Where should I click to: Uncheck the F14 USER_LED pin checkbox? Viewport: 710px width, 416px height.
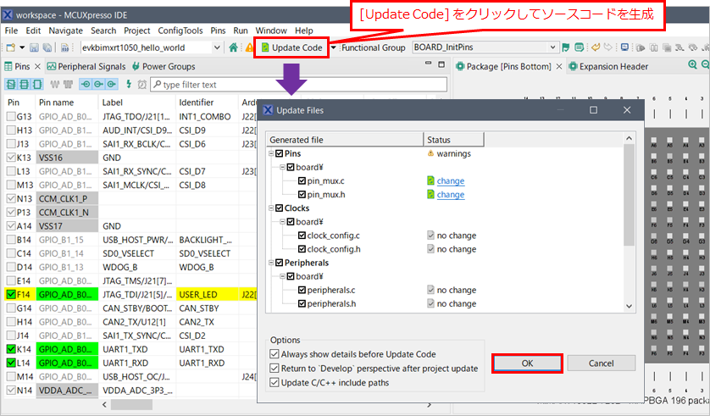pos(11,294)
